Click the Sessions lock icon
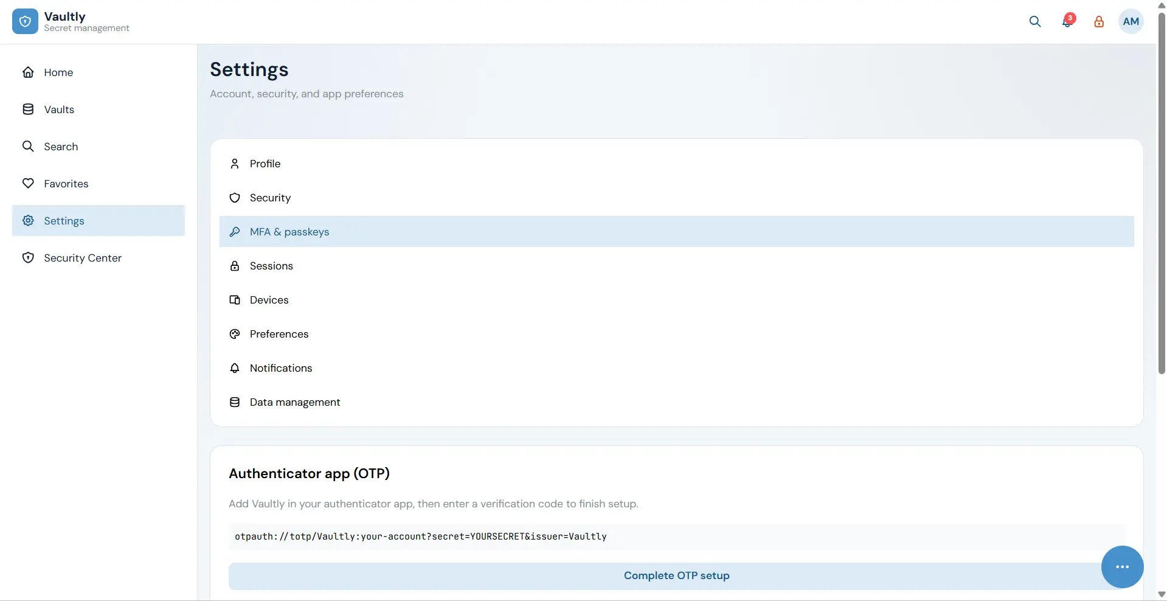 point(235,266)
